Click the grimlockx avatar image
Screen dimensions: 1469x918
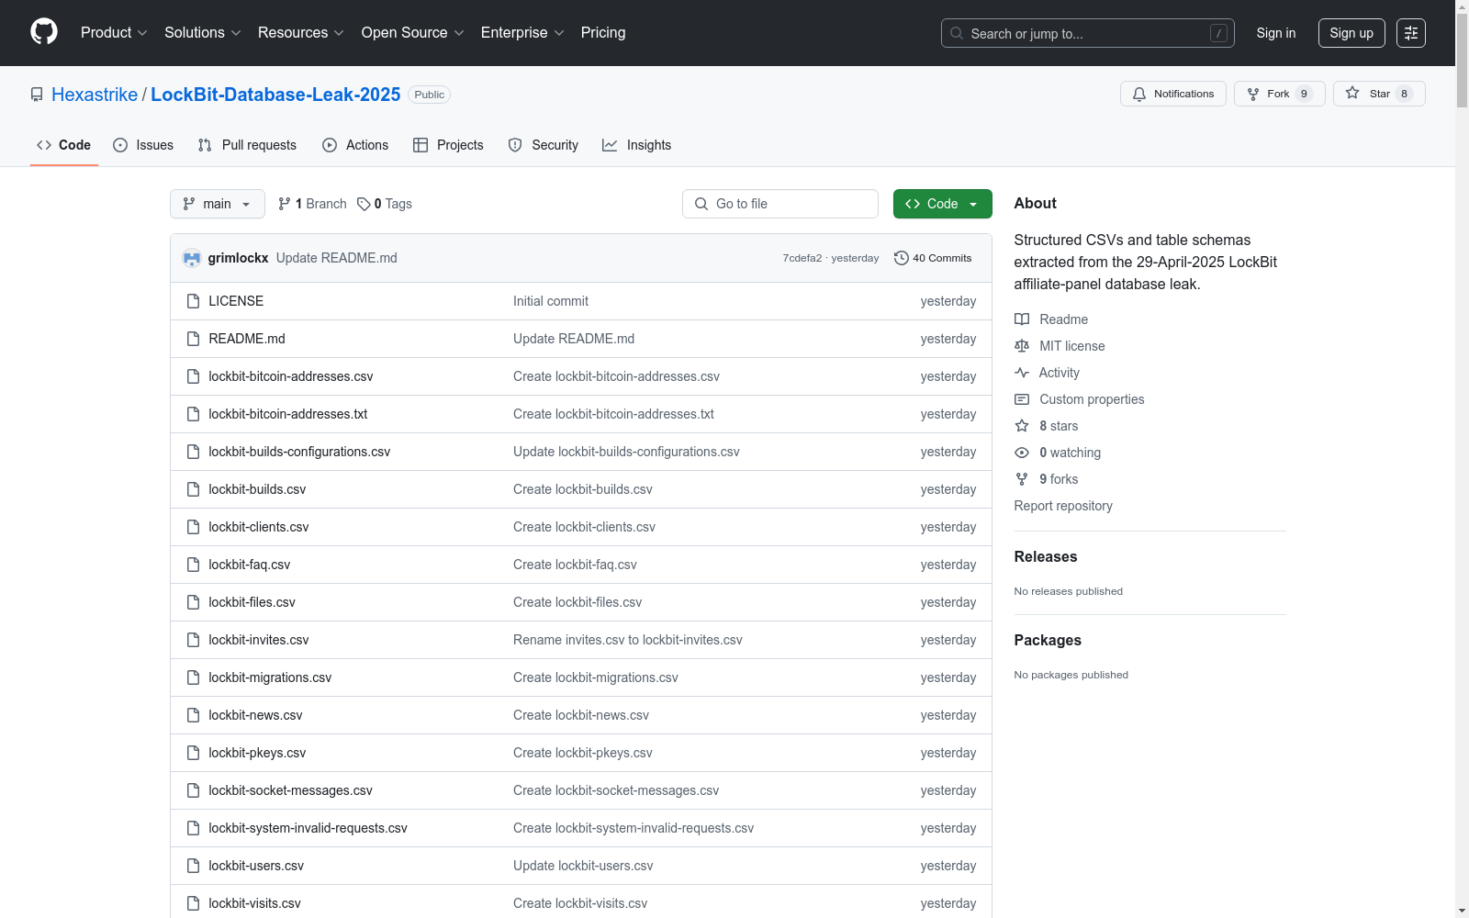(x=192, y=258)
